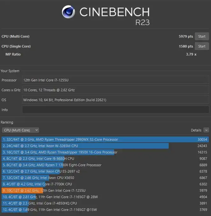Start the CPU Multi Core benchmark
The width and height of the screenshot is (211, 216).
[202, 36]
